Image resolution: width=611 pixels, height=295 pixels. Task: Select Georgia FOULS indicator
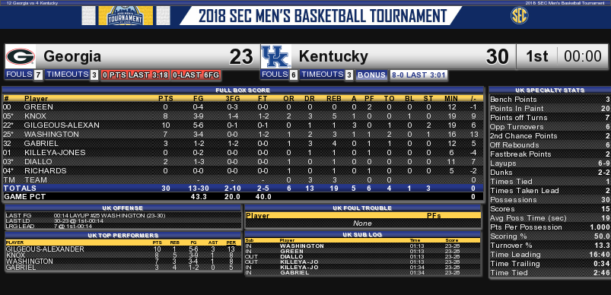[x=24, y=75]
